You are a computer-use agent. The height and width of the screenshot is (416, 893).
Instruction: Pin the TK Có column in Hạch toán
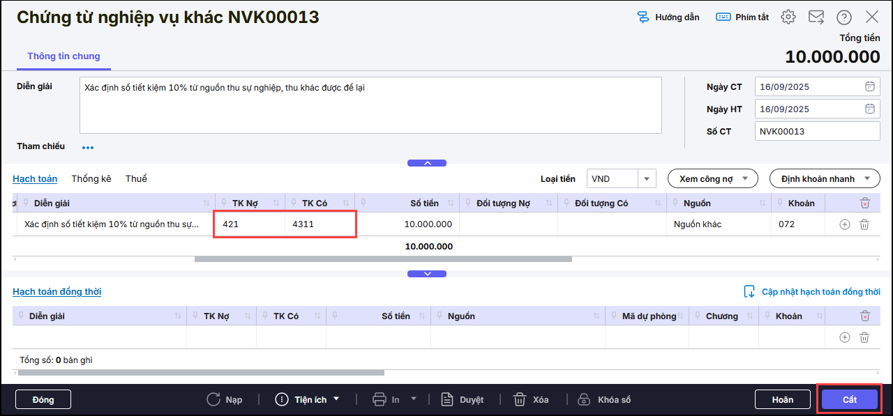294,203
